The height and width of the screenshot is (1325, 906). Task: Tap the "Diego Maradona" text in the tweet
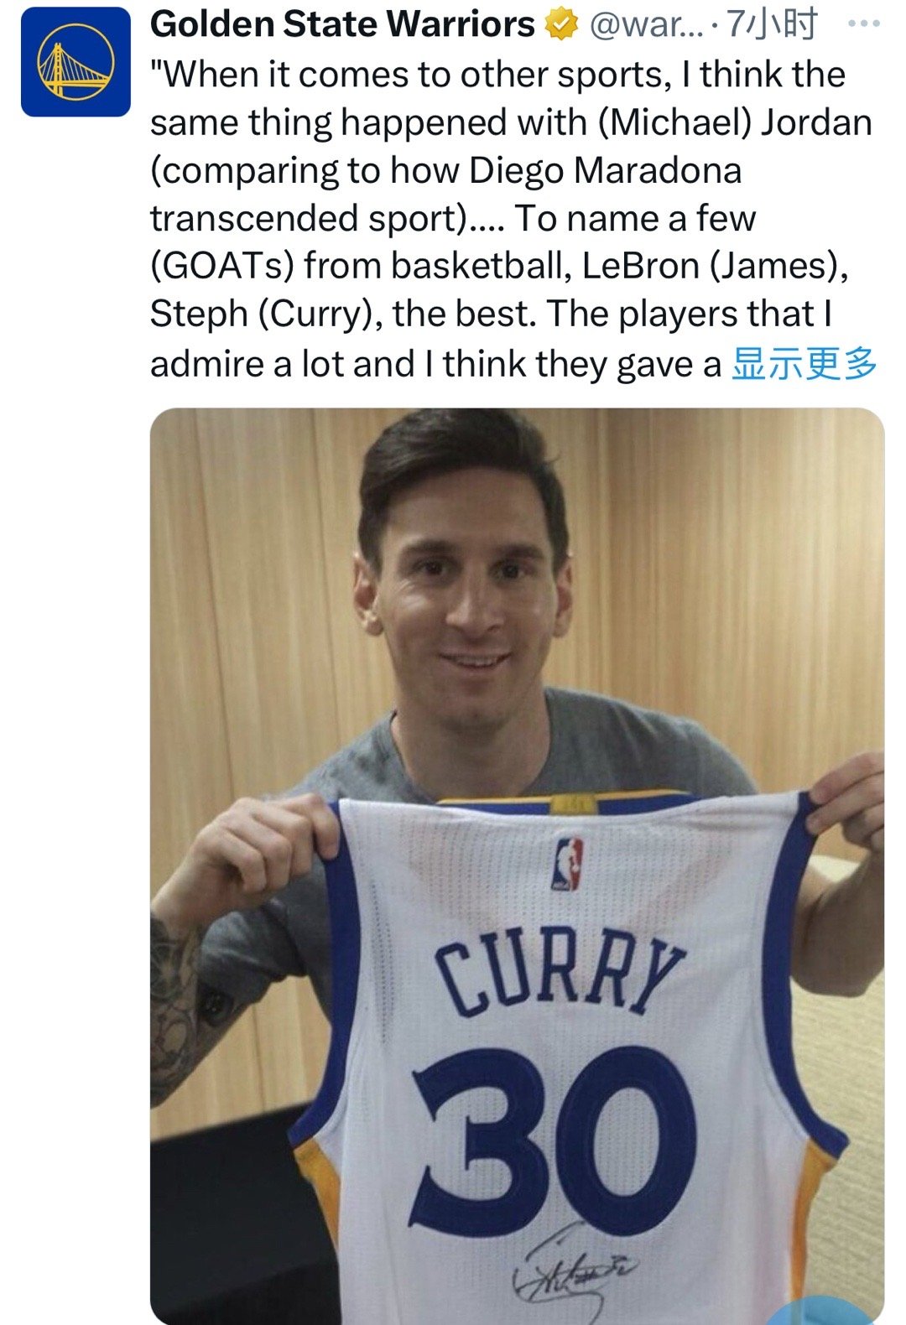[x=606, y=170]
